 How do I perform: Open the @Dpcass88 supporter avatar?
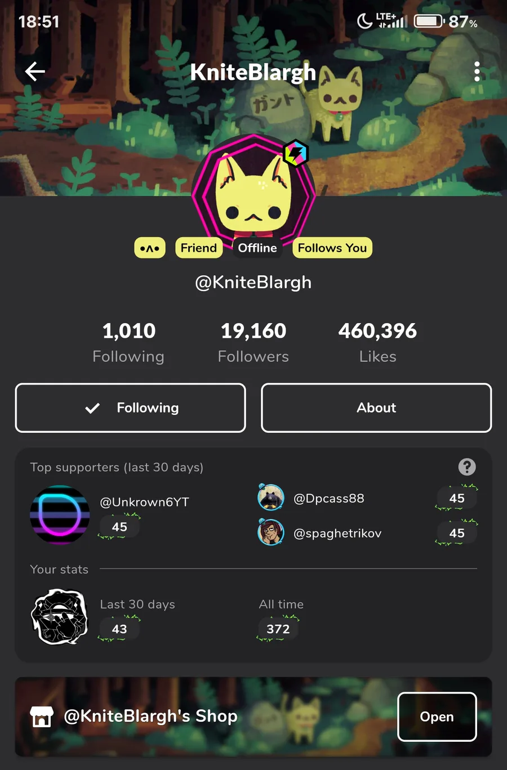coord(271,498)
